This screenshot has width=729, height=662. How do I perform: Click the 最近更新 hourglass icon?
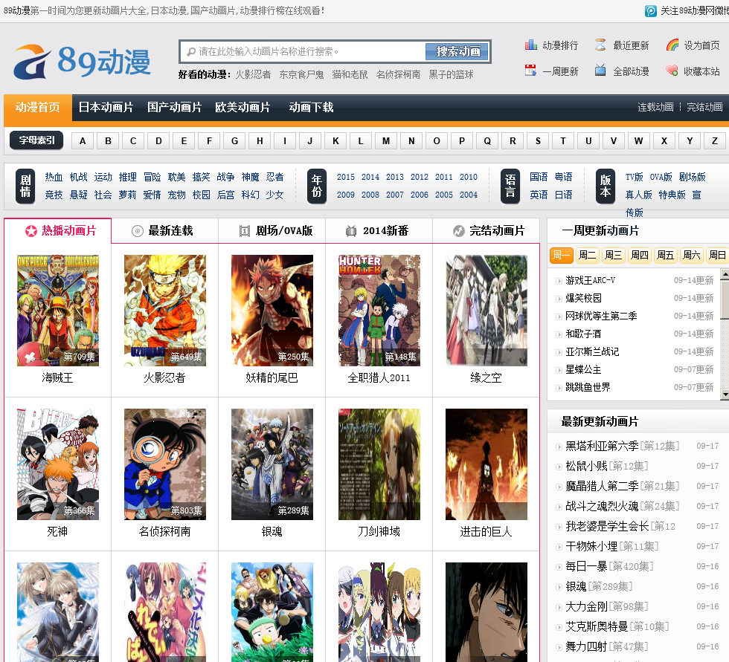(x=600, y=45)
